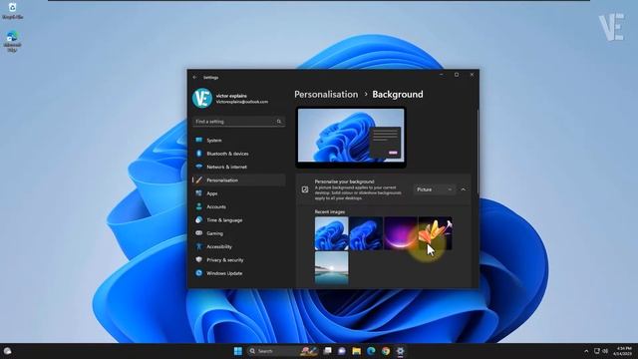This screenshot has height=359, width=638.
Task: Launch Microsoft Edge from the taskbar
Action: tap(371, 351)
